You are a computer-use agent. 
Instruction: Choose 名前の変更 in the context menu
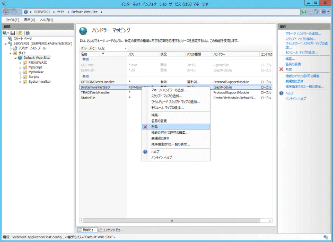coord(176,121)
